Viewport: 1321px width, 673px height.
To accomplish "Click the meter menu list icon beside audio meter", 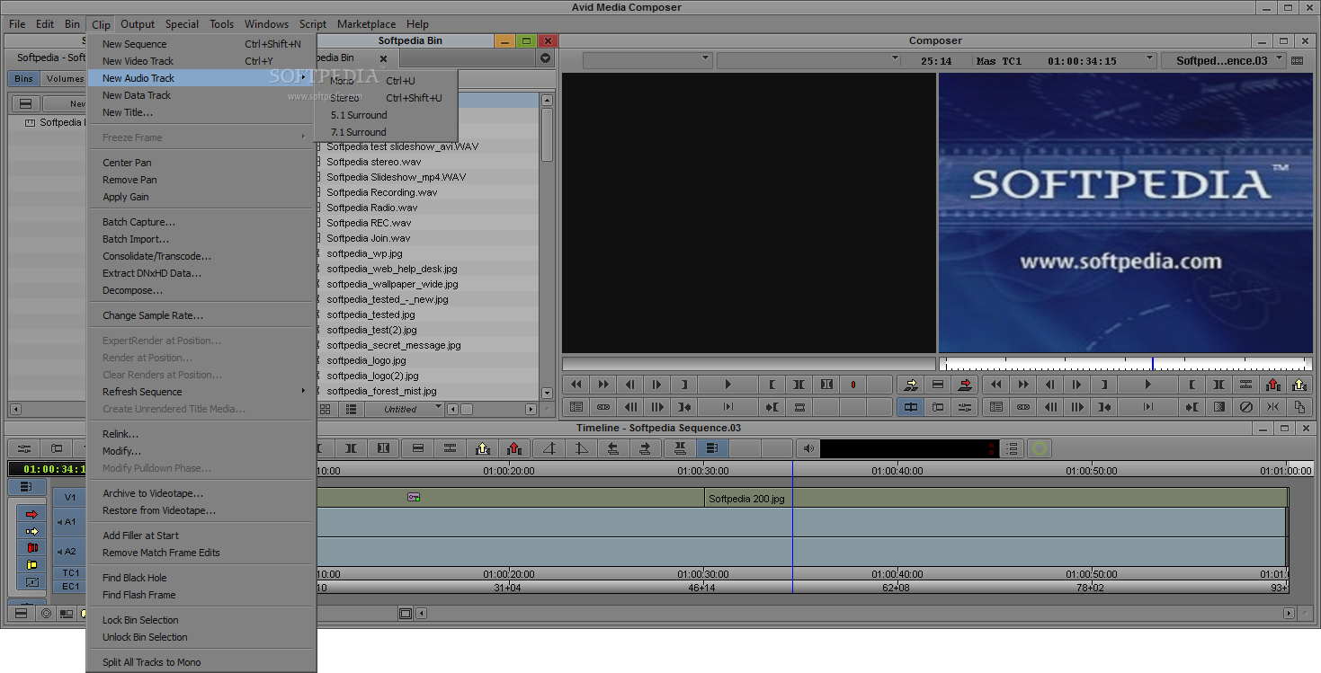I will pyautogui.click(x=1013, y=447).
